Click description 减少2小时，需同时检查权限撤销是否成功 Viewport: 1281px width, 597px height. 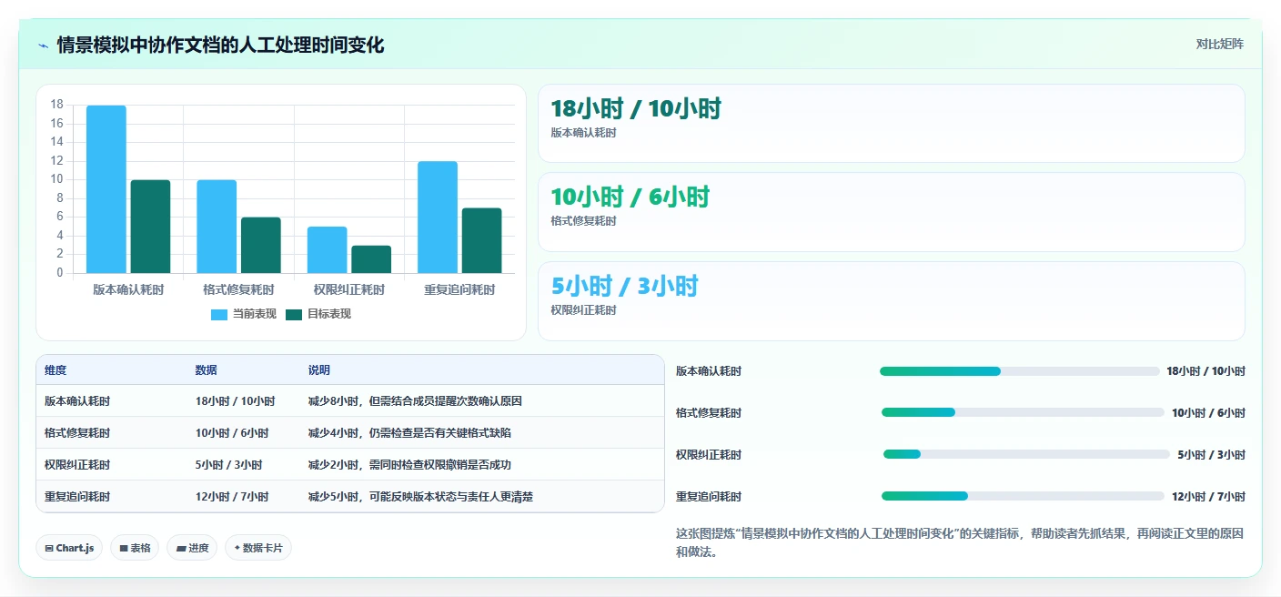coord(409,465)
